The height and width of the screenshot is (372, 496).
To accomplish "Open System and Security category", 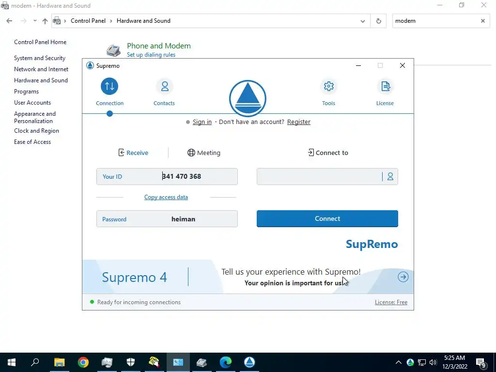I will tap(40, 58).
